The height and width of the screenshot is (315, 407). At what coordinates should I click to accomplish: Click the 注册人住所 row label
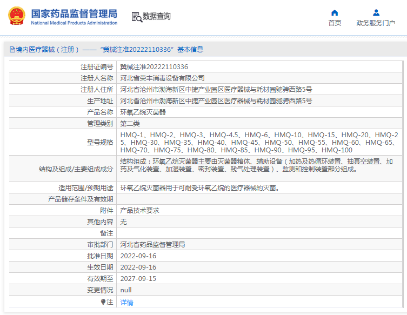(x=97, y=90)
